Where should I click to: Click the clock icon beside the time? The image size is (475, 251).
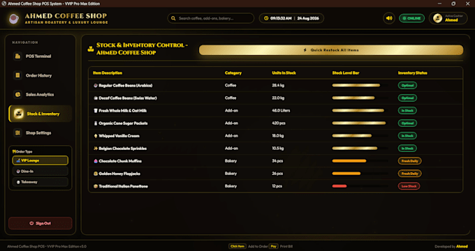(x=266, y=18)
